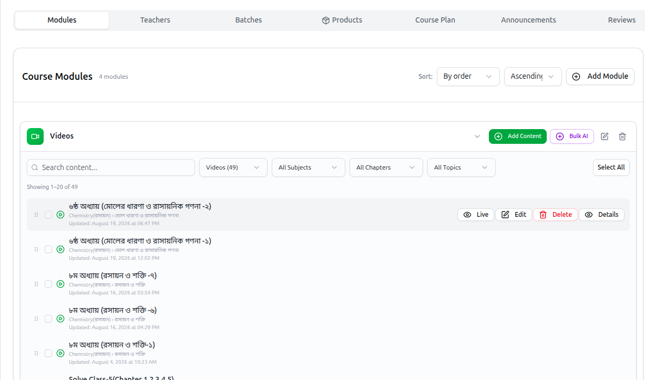Click play icon of ৬ষ্ঠ অধ্যায় গণনা -২ row
Image resolution: width=645 pixels, height=380 pixels.
[60, 215]
